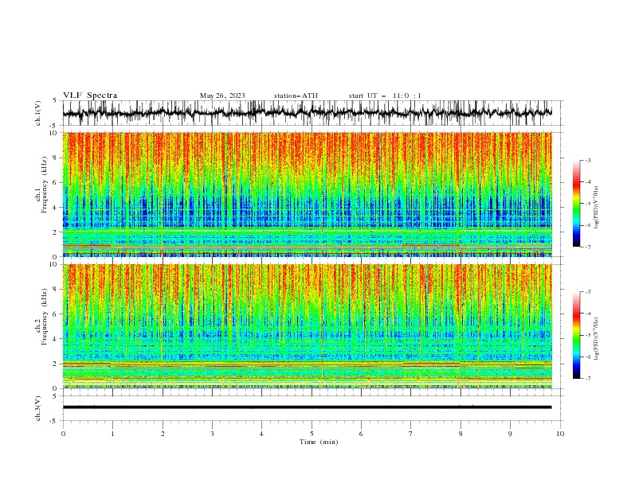Click time axis tick label "4"

(261, 434)
